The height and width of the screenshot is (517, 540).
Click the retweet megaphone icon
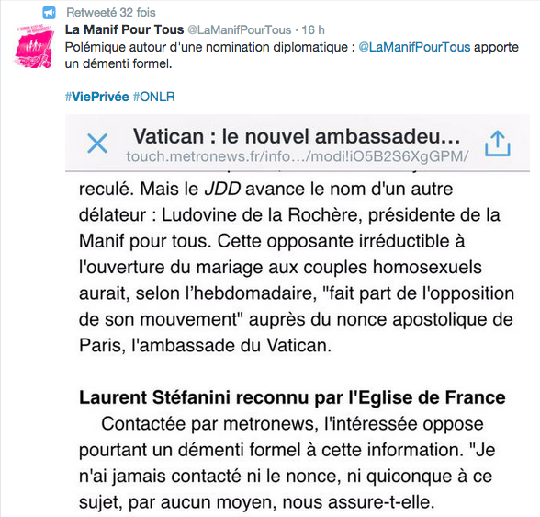pos(49,13)
